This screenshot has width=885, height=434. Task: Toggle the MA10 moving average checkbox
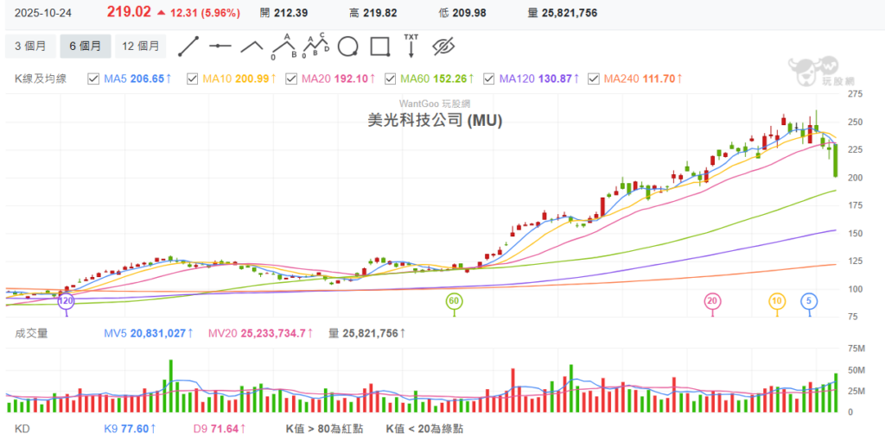tap(192, 79)
